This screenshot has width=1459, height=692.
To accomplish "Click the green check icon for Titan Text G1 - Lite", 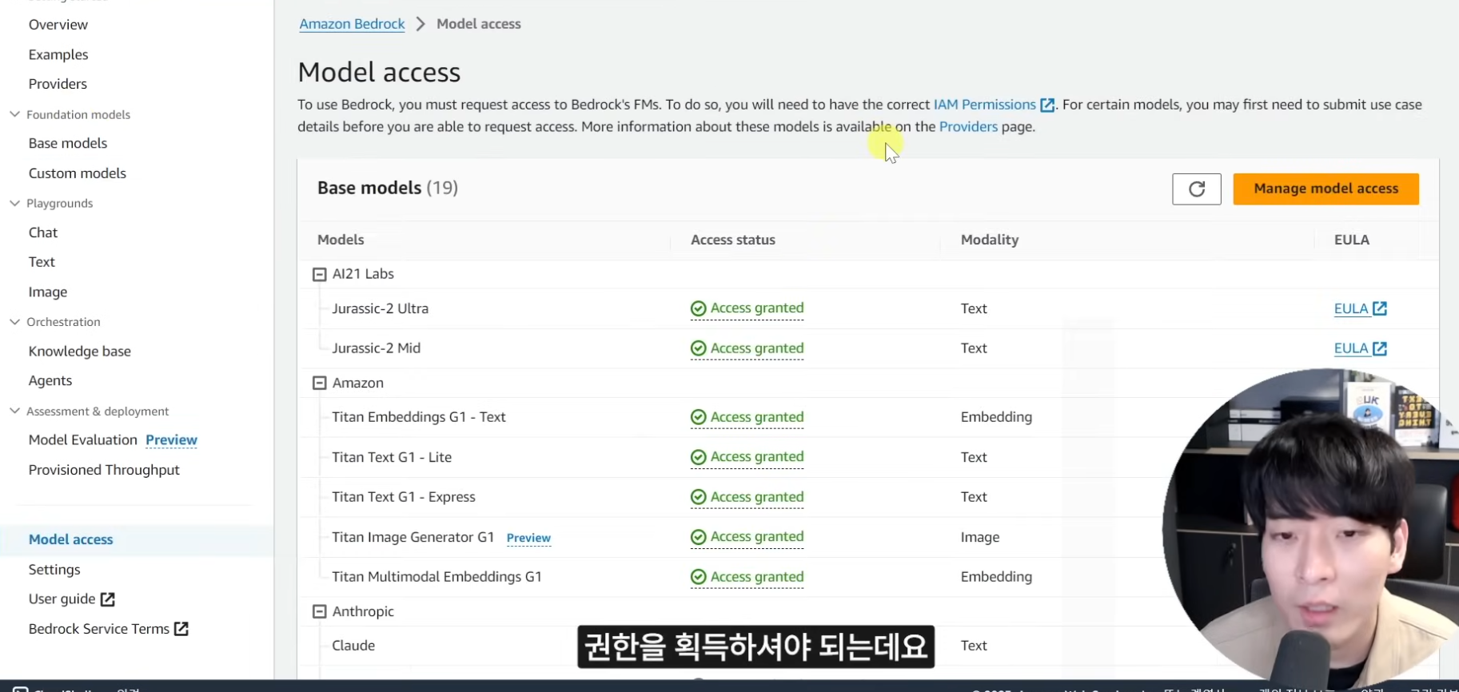I will (x=699, y=457).
